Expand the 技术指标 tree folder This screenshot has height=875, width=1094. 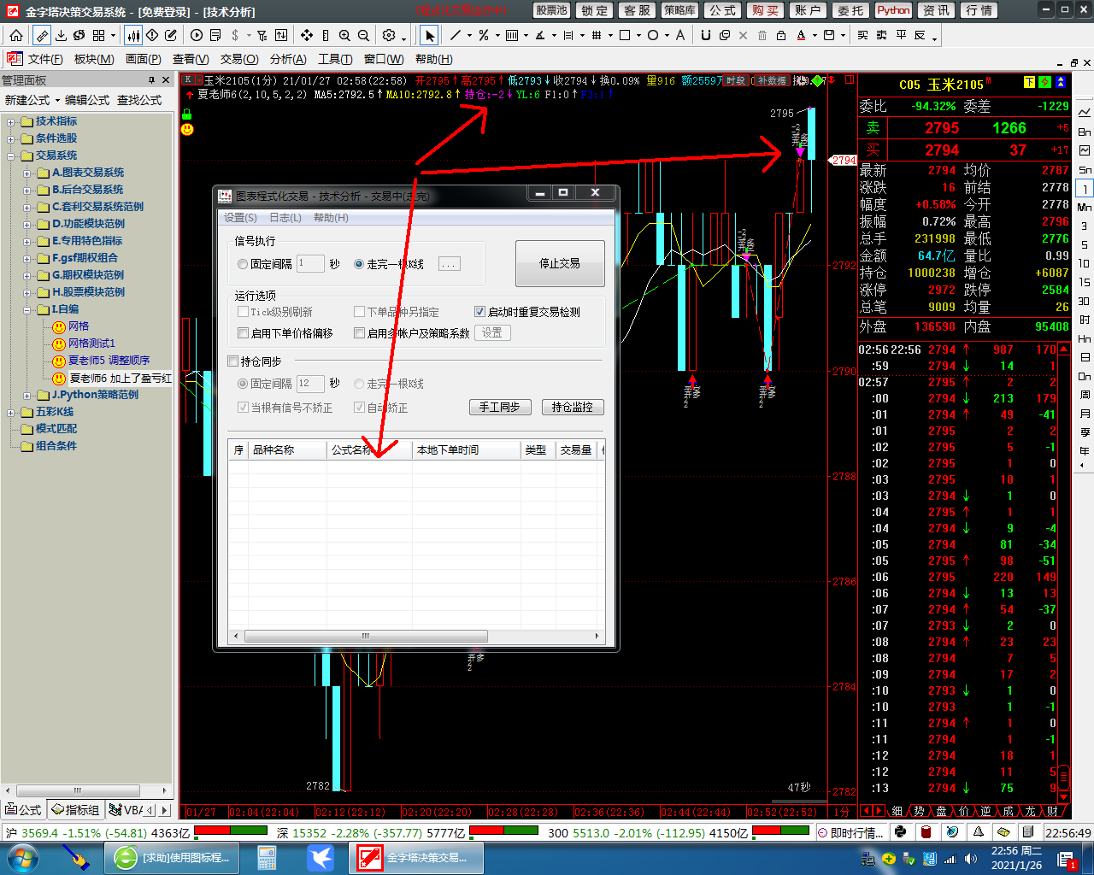(11, 121)
